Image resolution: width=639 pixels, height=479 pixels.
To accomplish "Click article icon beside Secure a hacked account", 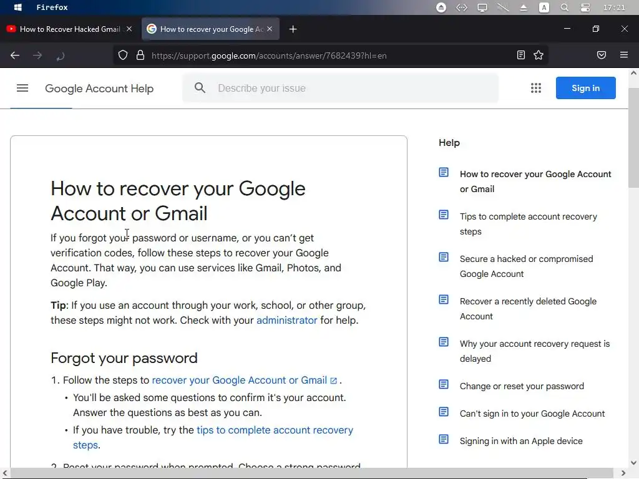I will click(444, 257).
